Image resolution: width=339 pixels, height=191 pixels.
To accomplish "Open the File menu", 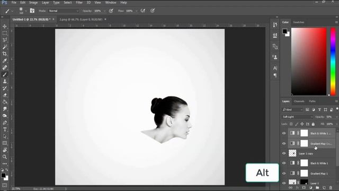I will (14, 3).
